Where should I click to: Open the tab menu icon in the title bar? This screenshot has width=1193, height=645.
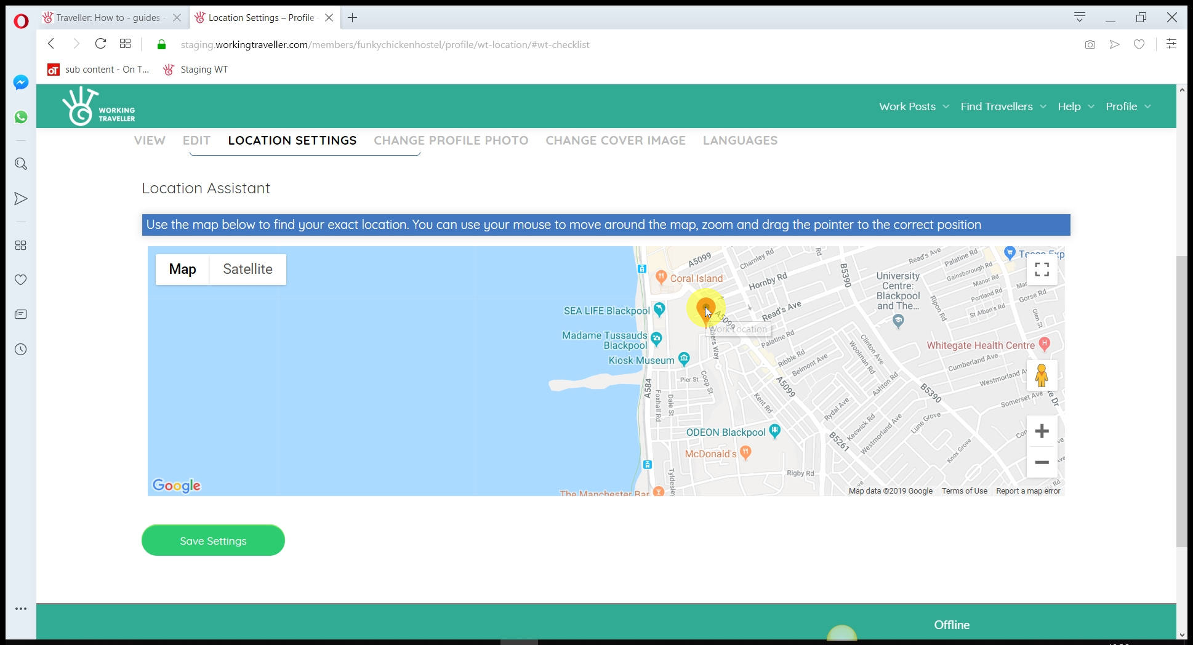pos(1080,17)
